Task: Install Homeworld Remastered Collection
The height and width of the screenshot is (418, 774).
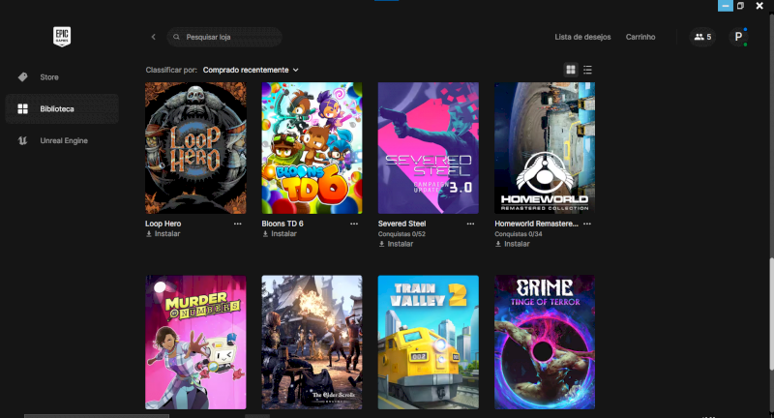Action: click(513, 244)
